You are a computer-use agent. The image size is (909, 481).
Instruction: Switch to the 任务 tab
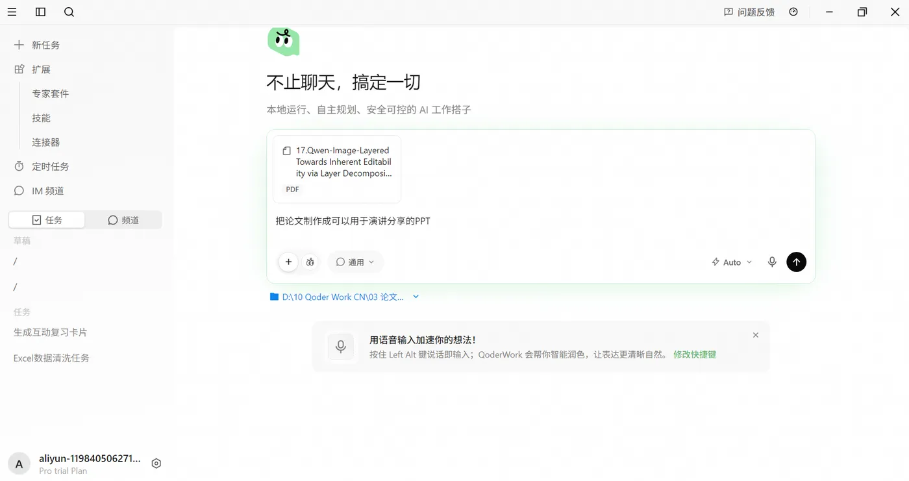(x=47, y=220)
